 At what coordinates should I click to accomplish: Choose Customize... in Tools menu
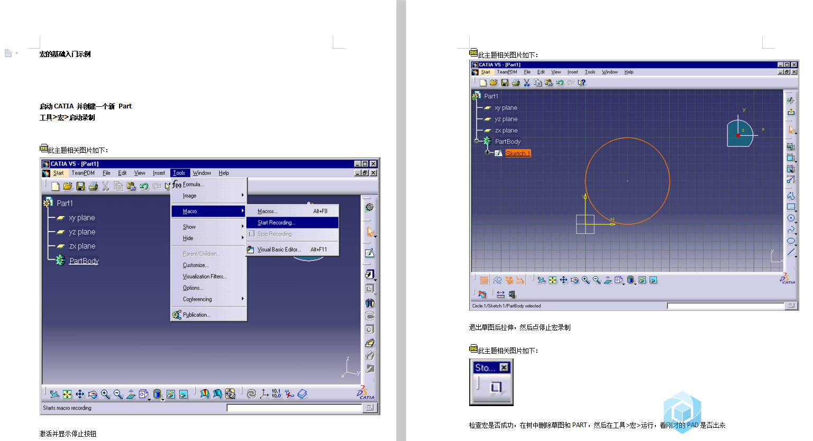209,265
